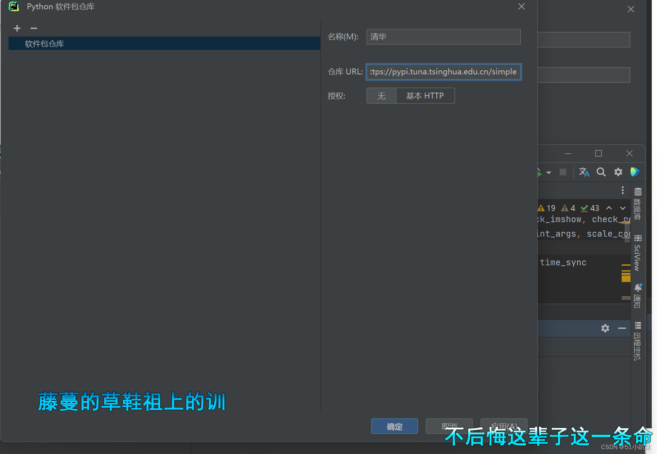Click the 4 weak warnings indicator

[568, 208]
